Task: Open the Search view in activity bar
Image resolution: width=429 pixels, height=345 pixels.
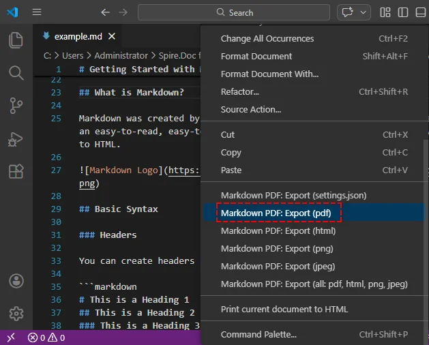Action: 16,73
